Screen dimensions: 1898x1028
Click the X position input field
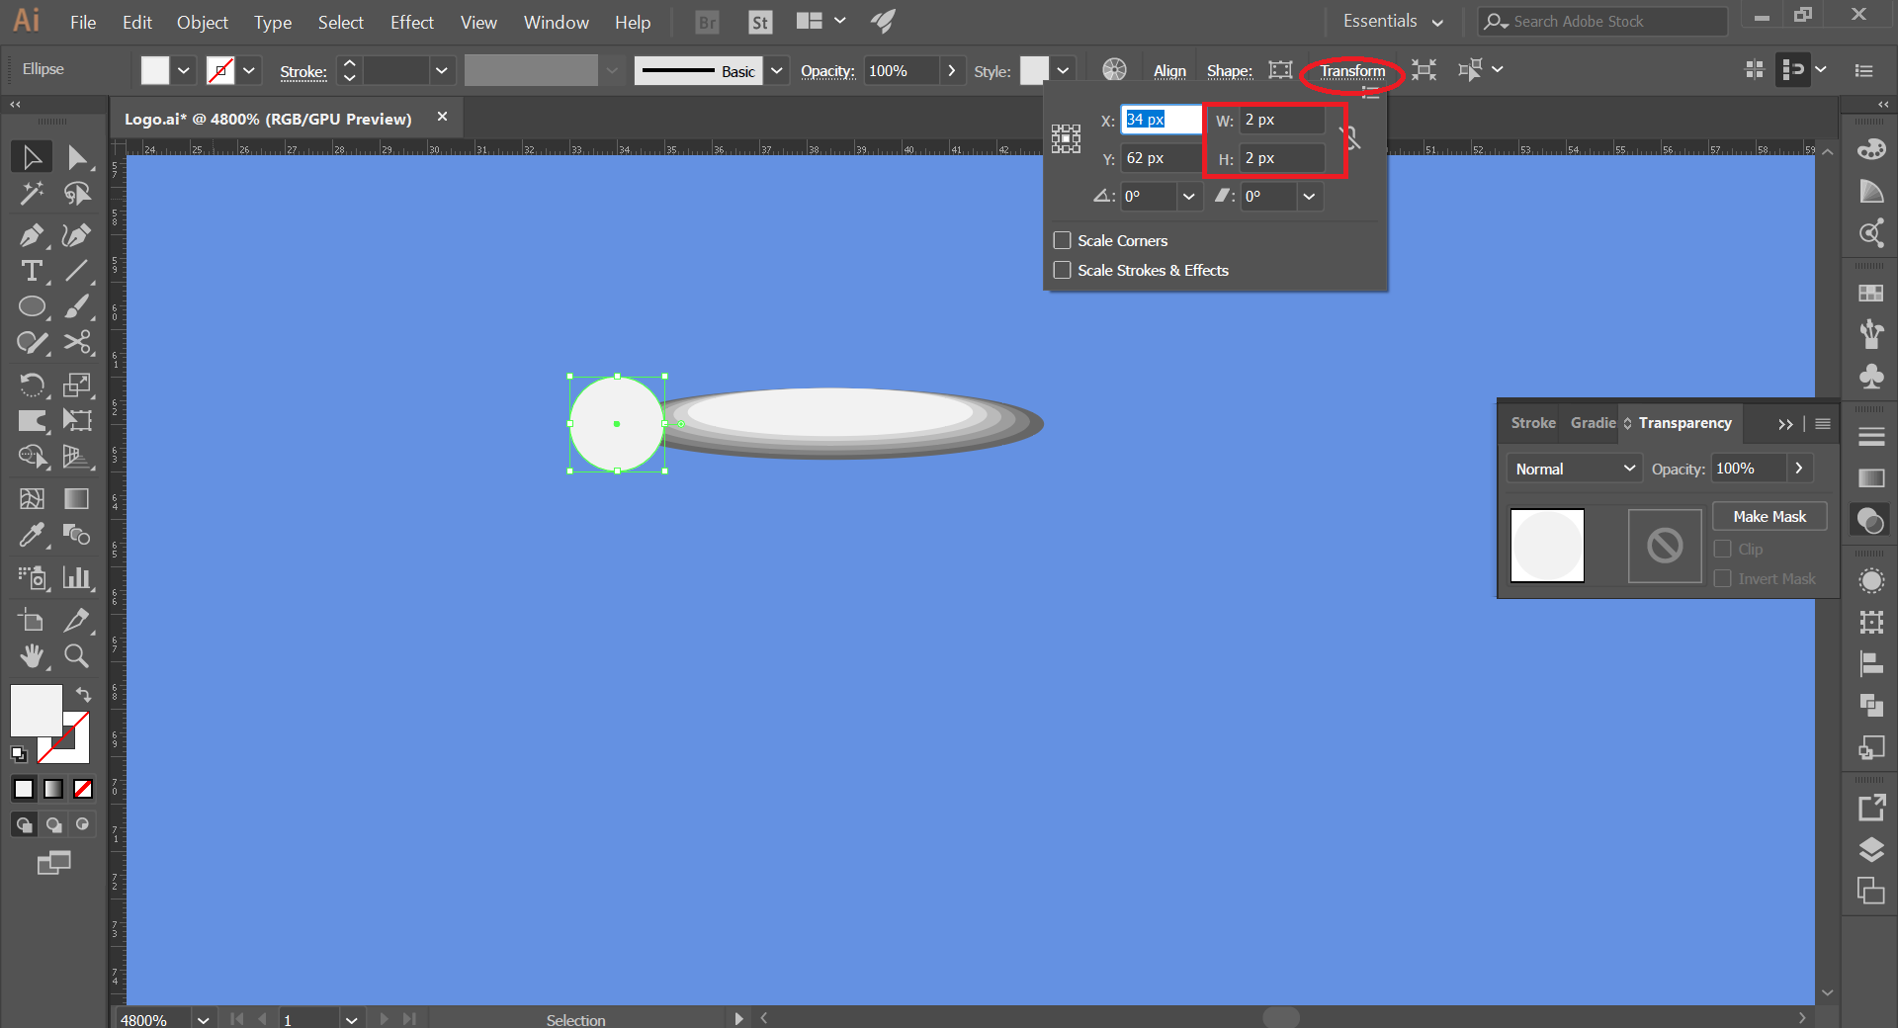tap(1161, 120)
